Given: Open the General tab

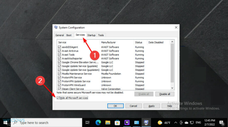Looking at the screenshot, I should pyautogui.click(x=60, y=35).
